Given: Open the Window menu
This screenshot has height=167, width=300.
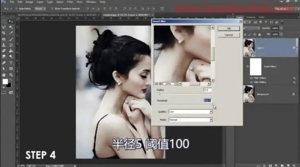Looking at the screenshot, I should tap(91, 2).
